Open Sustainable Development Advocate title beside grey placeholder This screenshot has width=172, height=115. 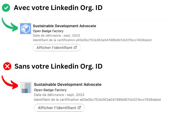tap(68, 85)
